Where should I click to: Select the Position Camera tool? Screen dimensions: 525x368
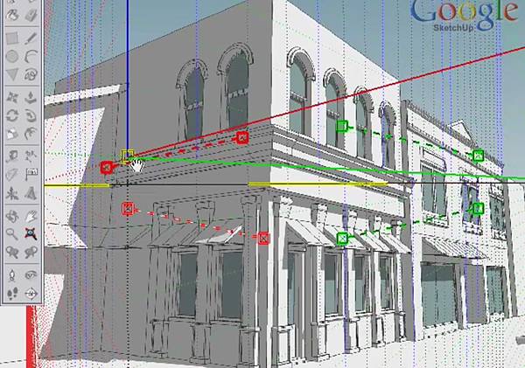click(x=12, y=275)
